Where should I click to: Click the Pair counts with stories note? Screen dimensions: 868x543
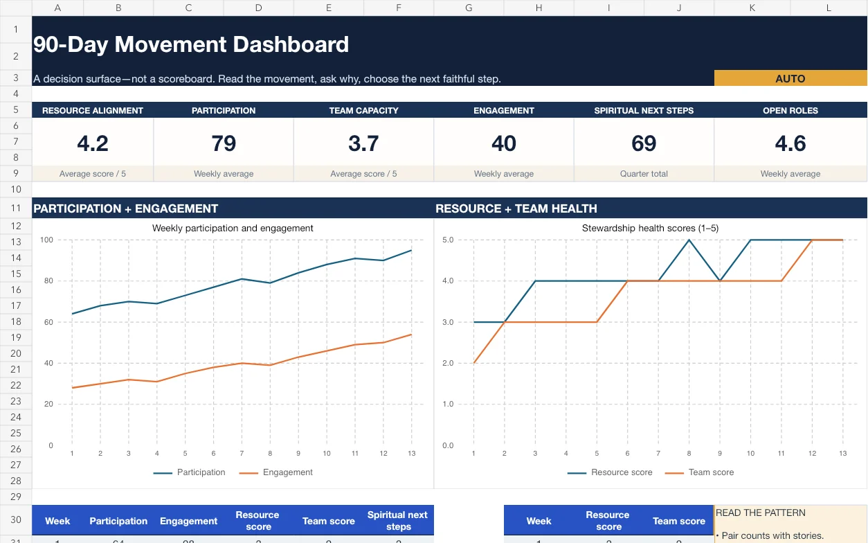tap(770, 535)
